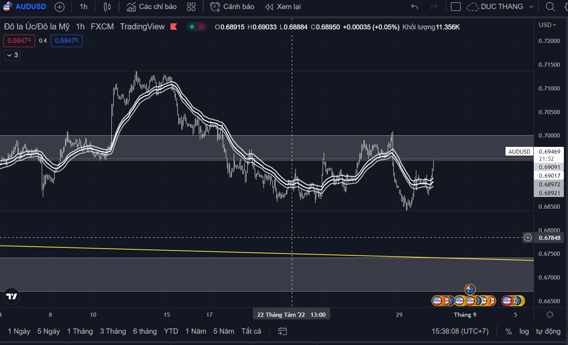Select the 1 Năm date range
568x345 pixels.
(x=196, y=331)
